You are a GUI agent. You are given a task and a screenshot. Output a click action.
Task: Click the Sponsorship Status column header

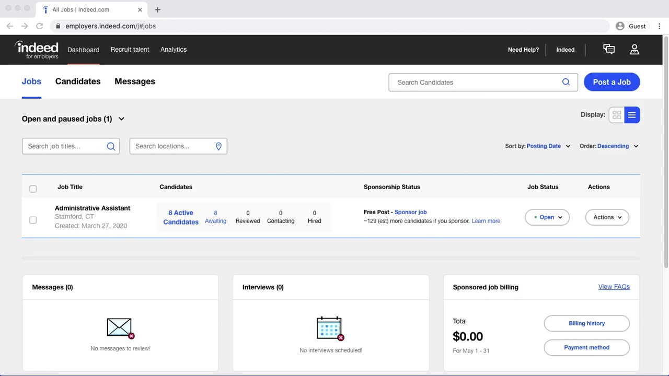(x=392, y=187)
